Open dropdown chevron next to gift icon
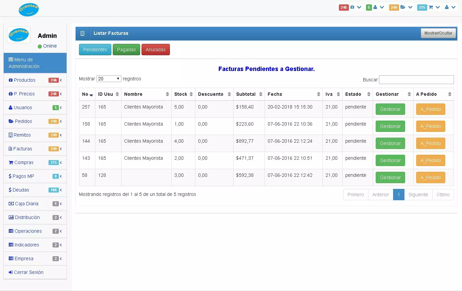 359,7
